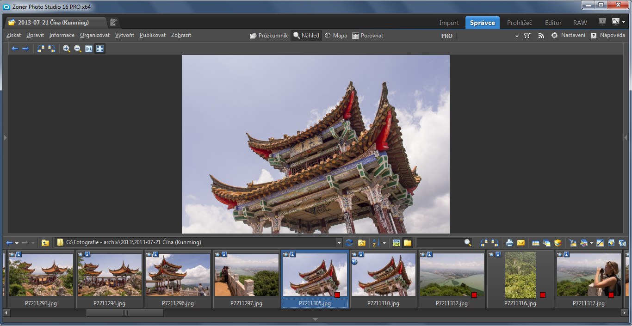Open the Import tab
Image resolution: width=632 pixels, height=326 pixels.
[449, 23]
